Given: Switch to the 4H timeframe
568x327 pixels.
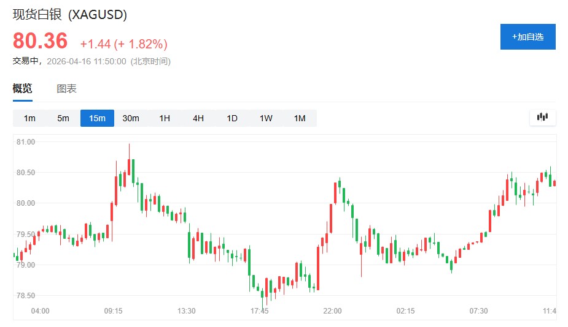Looking at the screenshot, I should [x=198, y=118].
